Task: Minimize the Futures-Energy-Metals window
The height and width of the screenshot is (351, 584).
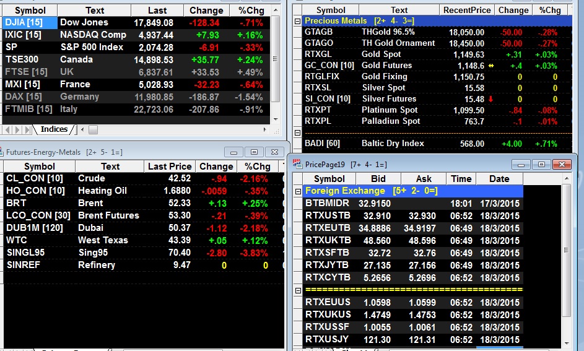Action: pos(233,152)
